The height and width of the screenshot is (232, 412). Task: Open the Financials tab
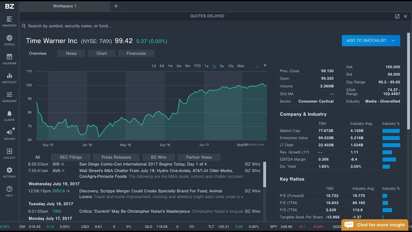pos(136,53)
